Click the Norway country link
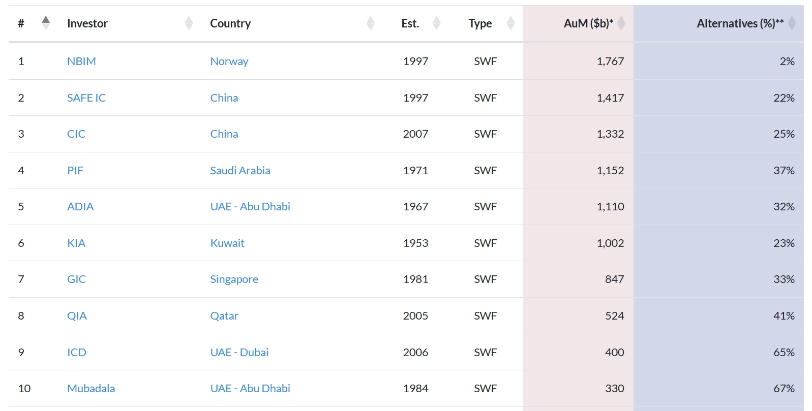 (229, 61)
